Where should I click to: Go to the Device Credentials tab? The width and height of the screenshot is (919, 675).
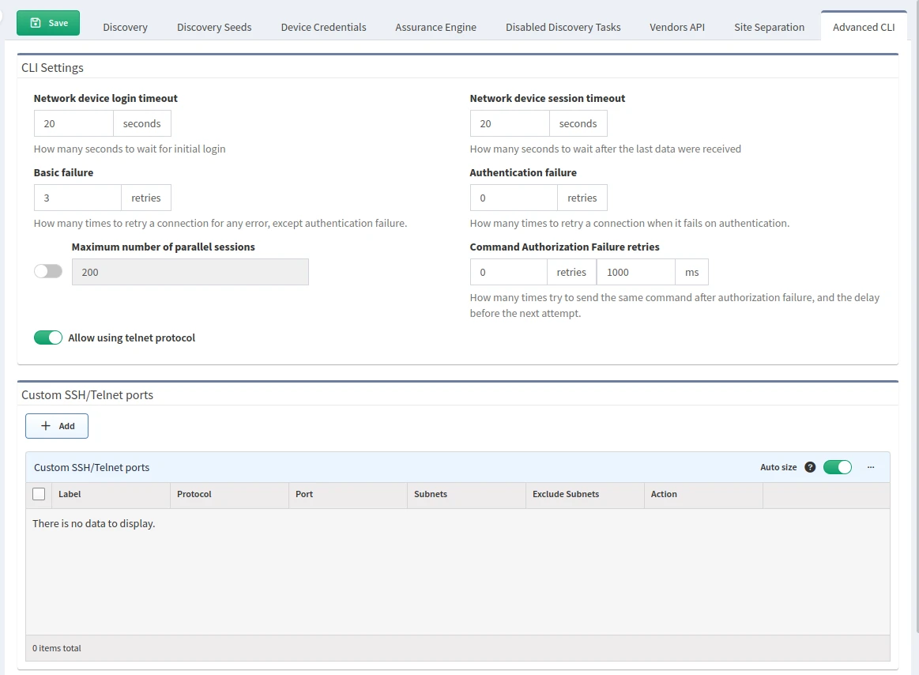pyautogui.click(x=323, y=27)
